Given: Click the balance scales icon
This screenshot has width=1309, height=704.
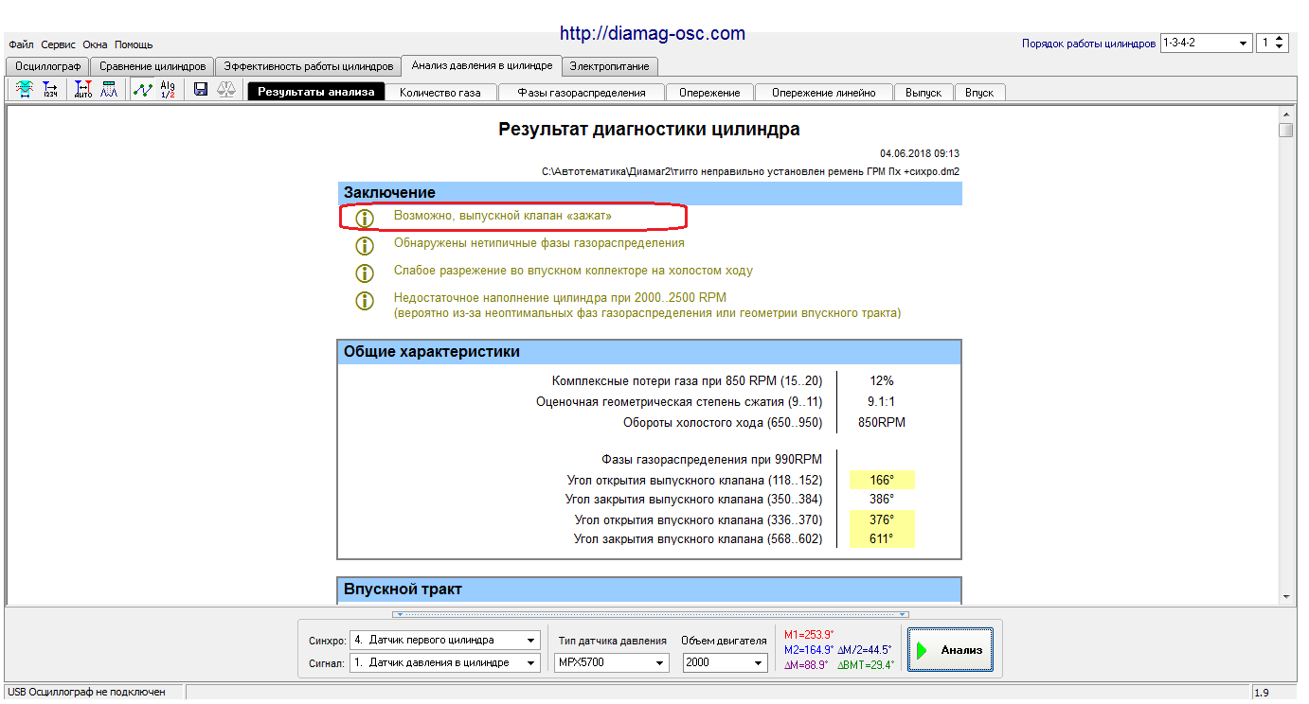Looking at the screenshot, I should coord(227,90).
